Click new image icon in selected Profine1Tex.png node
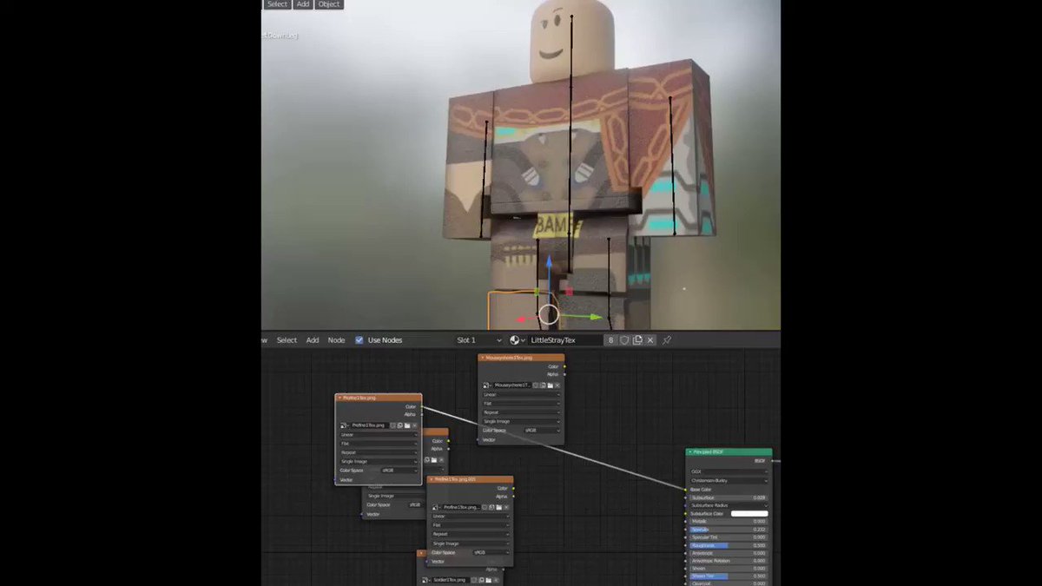Viewport: 1042px width, 586px height. (x=399, y=425)
